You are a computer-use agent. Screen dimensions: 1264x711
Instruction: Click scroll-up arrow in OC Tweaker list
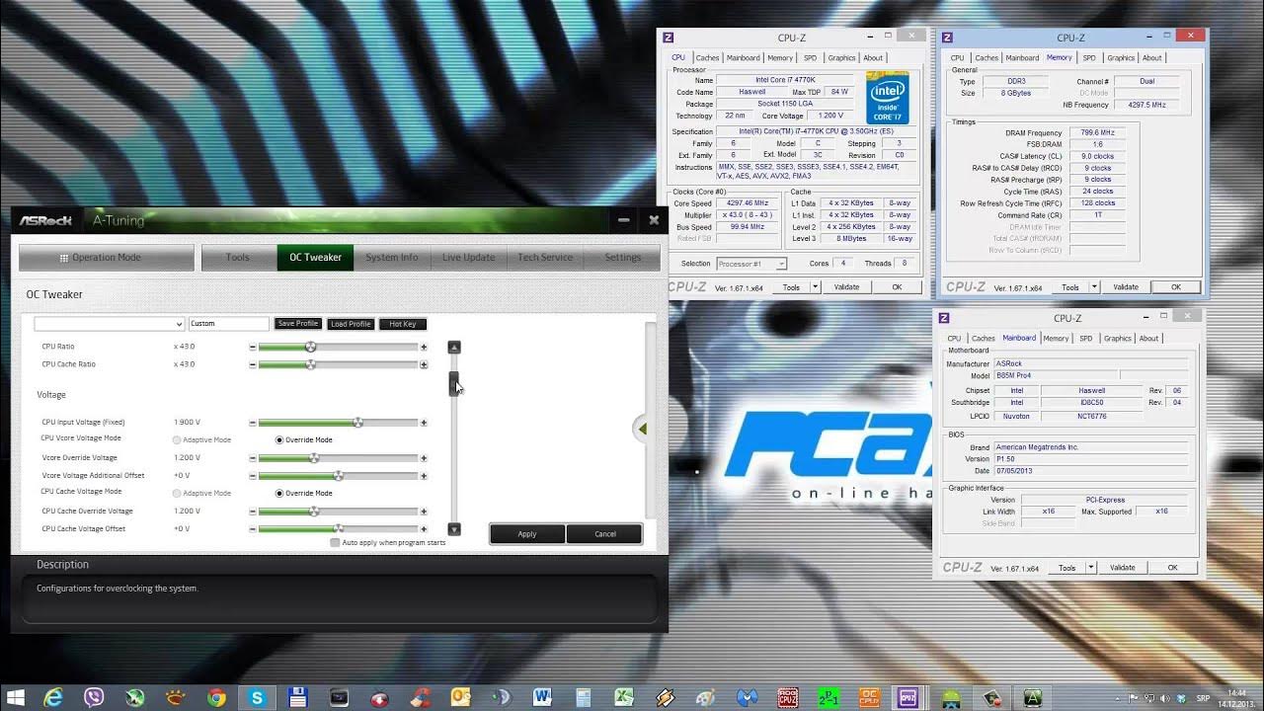point(454,347)
